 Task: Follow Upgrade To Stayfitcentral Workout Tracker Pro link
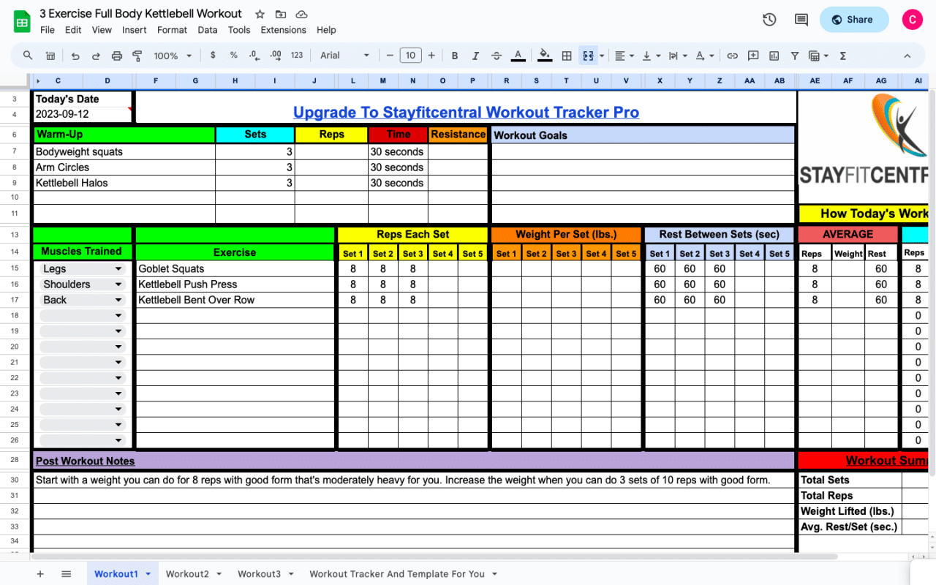(466, 113)
